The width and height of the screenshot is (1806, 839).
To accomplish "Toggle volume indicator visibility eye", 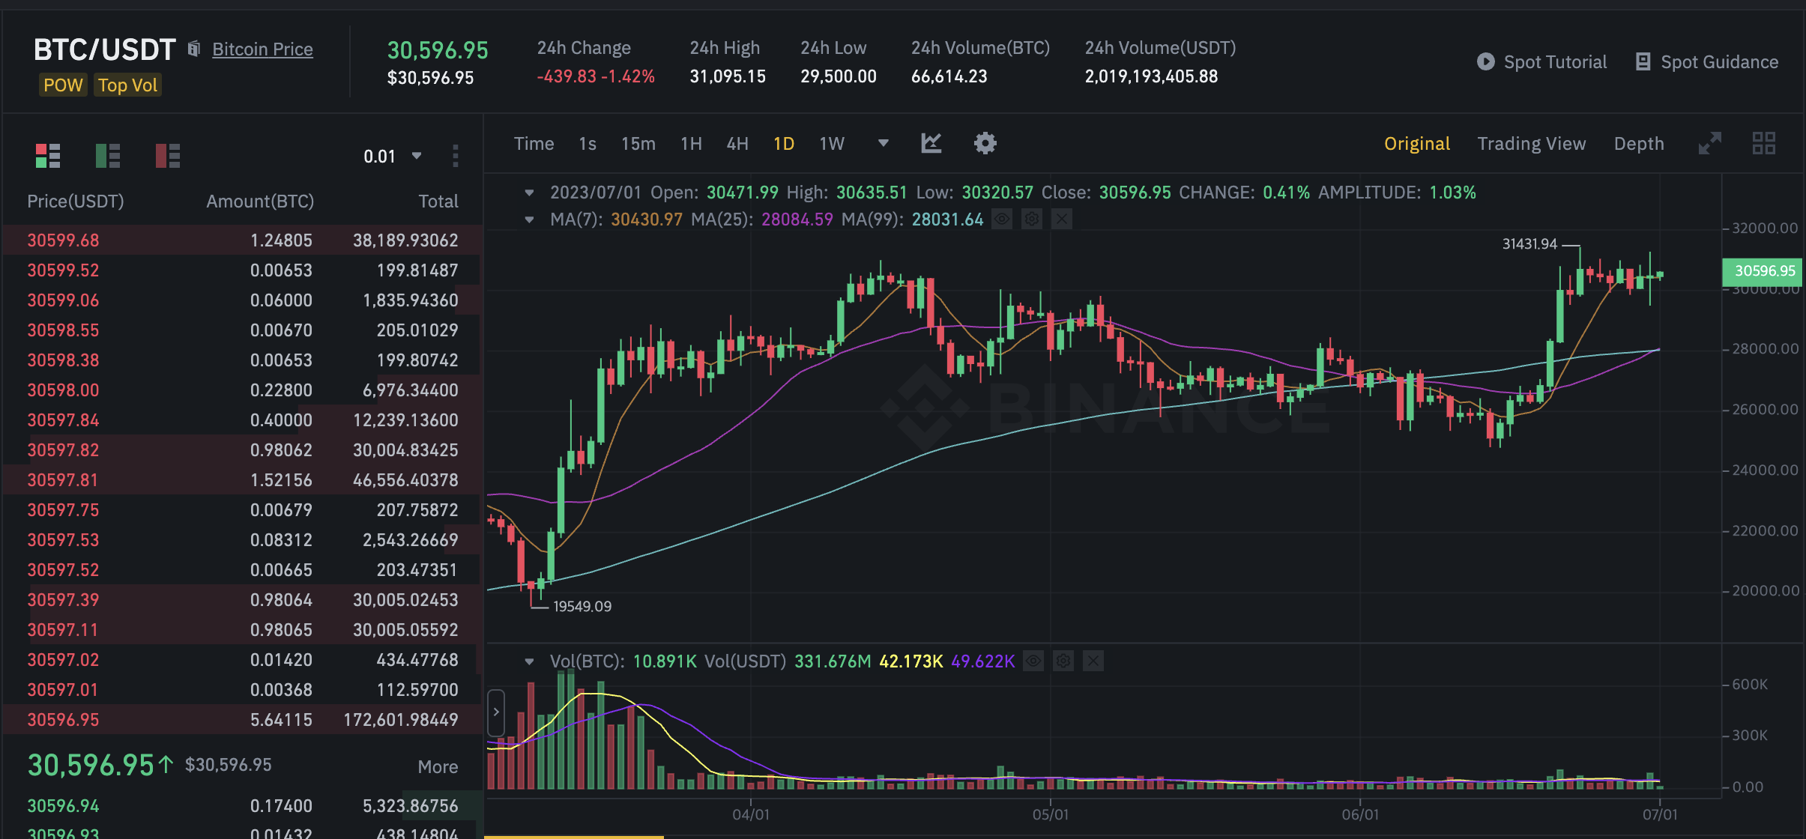I will click(1033, 661).
